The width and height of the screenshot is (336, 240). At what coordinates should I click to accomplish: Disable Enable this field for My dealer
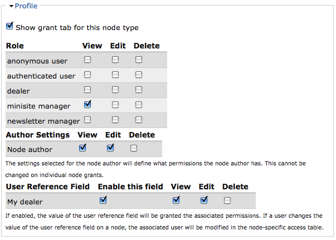coord(103,200)
